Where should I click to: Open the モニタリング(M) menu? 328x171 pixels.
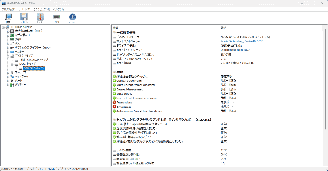[41, 9]
